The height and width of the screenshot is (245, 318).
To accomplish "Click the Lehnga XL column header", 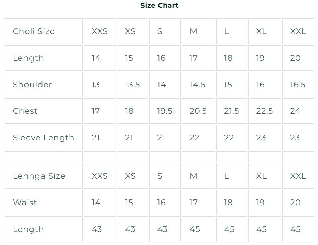I will (x=265, y=176).
